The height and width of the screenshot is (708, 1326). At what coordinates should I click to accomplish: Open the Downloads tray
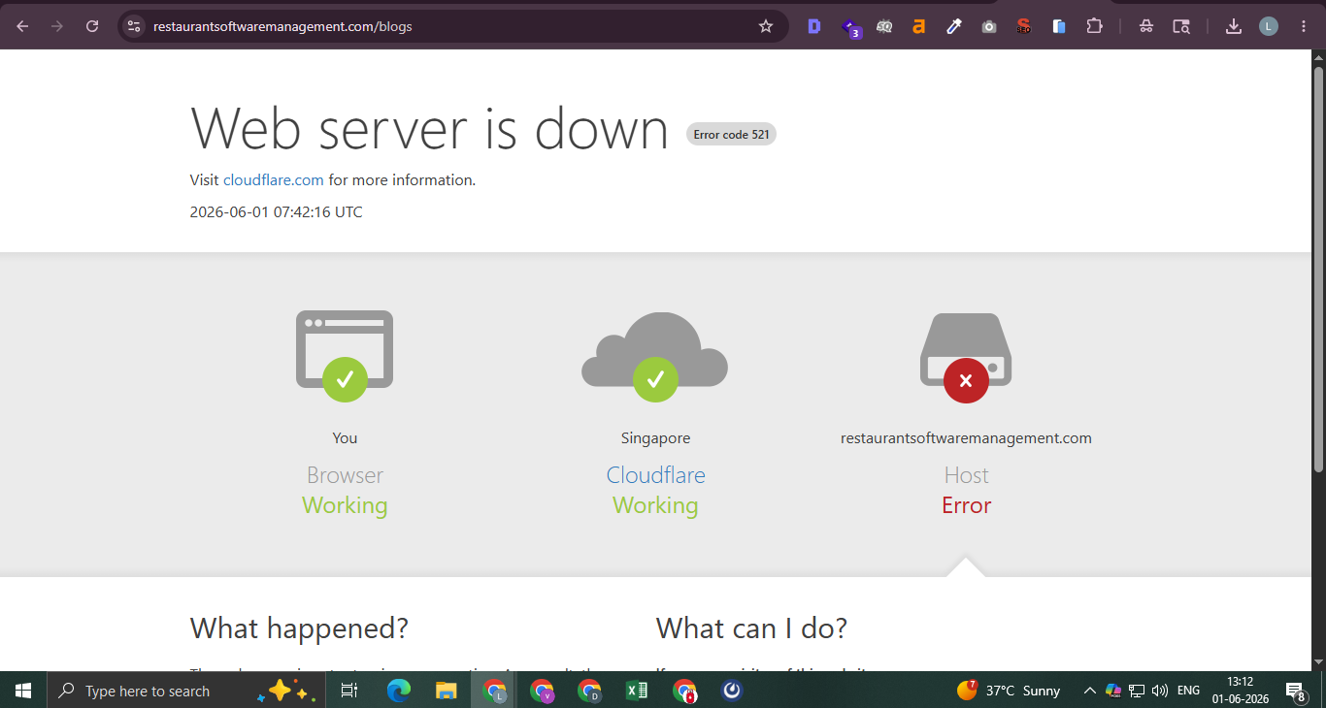point(1234,26)
